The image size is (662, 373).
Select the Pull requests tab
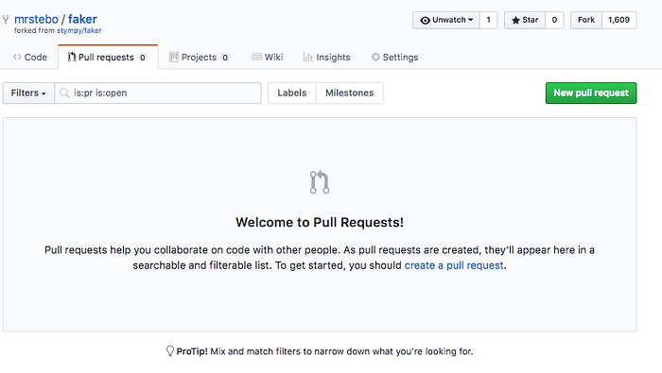coord(108,57)
